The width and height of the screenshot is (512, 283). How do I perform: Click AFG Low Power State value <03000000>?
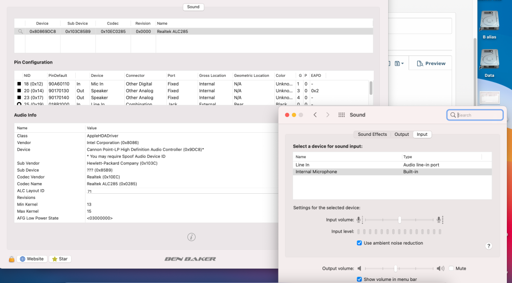click(100, 218)
